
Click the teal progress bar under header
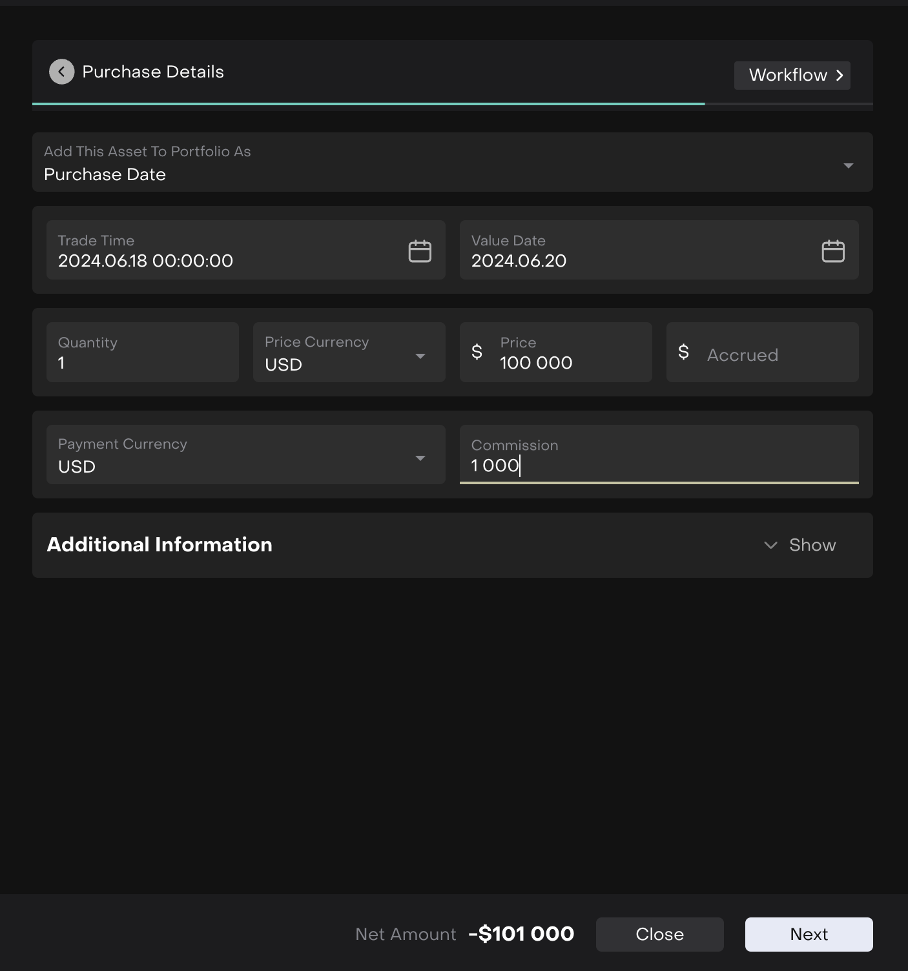pyautogui.click(x=368, y=103)
